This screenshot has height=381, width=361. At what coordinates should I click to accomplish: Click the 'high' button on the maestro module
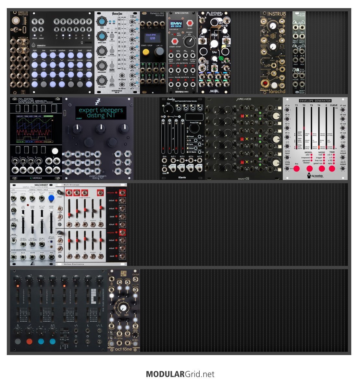click(x=34, y=55)
